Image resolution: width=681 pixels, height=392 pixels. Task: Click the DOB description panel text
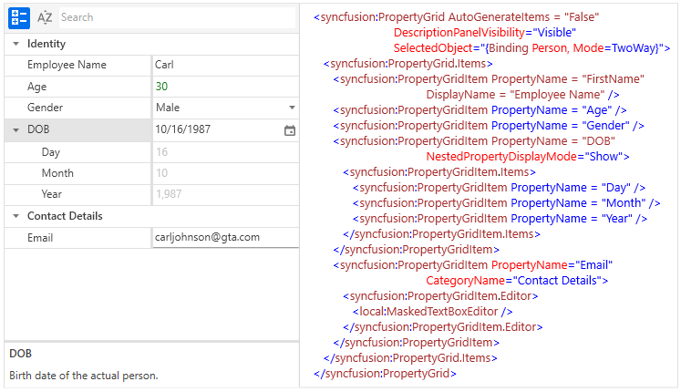tap(84, 375)
